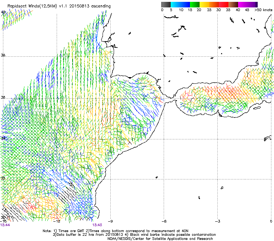Select the green 15-20 knots legend segment
The height and width of the screenshot is (241, 274).
[195, 4]
